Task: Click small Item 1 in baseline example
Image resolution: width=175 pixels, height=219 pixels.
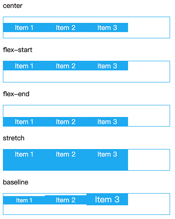Action: tap(24, 200)
